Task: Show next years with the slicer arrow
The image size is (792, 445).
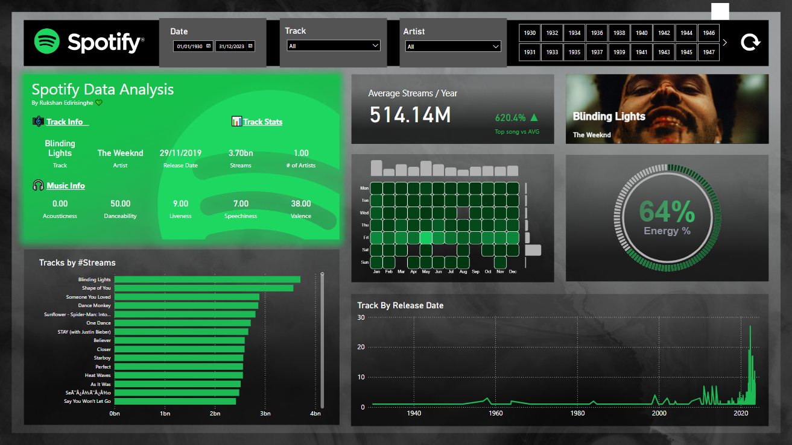Action: [x=725, y=43]
